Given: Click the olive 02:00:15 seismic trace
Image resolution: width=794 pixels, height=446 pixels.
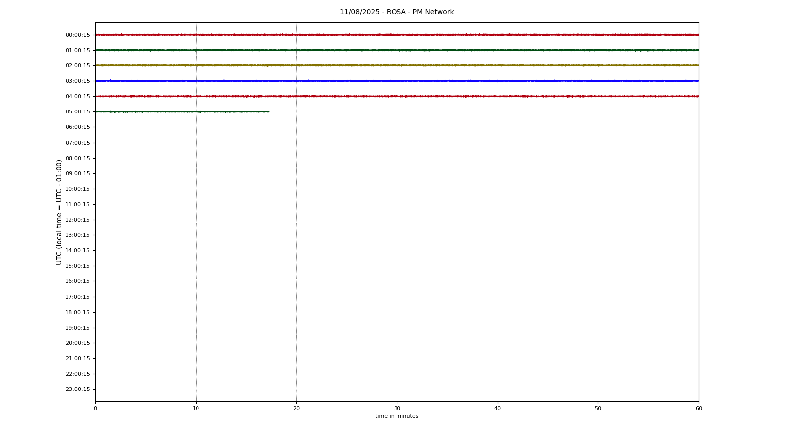Looking at the screenshot, I should pyautogui.click(x=397, y=65).
